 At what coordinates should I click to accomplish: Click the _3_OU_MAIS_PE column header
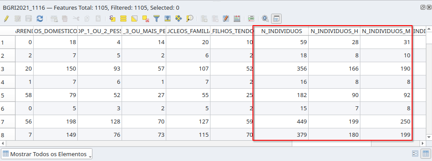click(x=144, y=31)
